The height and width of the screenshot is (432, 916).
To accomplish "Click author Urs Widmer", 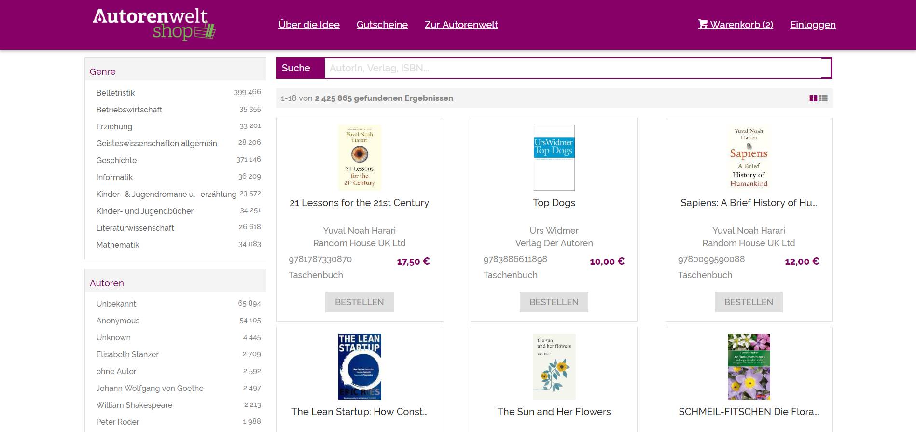I will pos(554,230).
